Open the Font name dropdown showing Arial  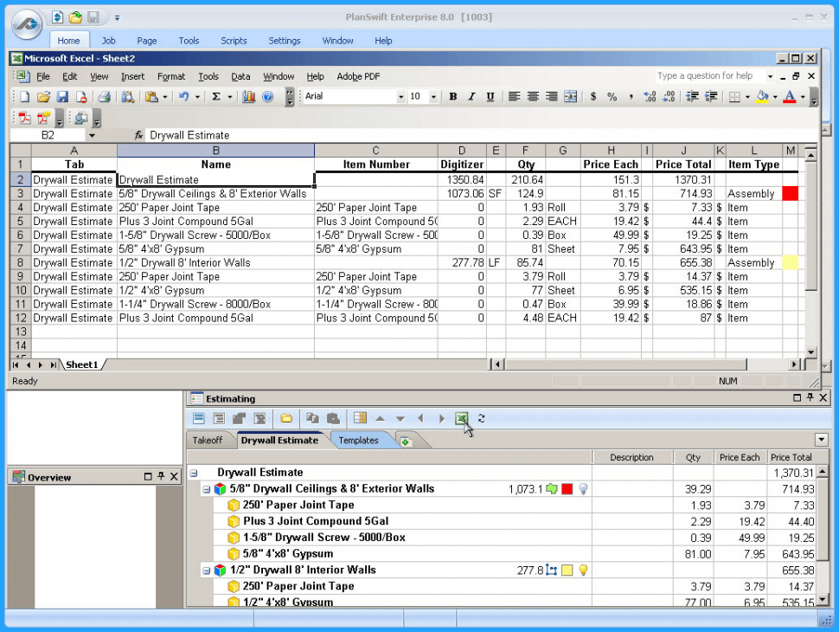pyautogui.click(x=400, y=96)
